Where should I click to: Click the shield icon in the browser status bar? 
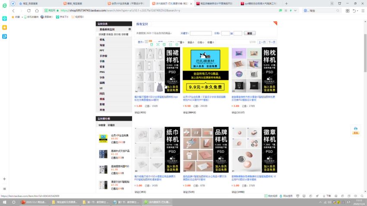297,196
